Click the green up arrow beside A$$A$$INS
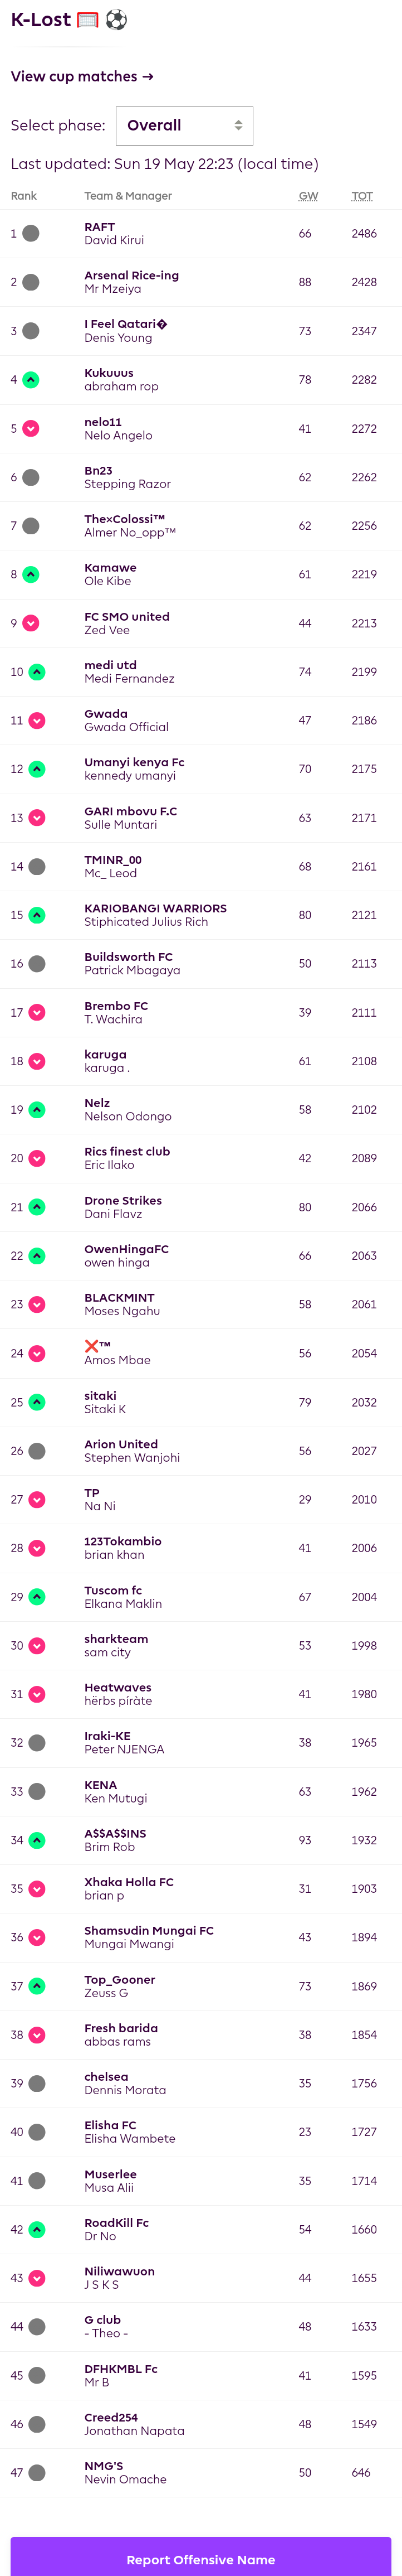Screen dimensions: 402x2576 37,1840
